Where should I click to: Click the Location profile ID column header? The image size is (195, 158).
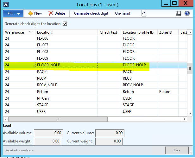pos(139,32)
